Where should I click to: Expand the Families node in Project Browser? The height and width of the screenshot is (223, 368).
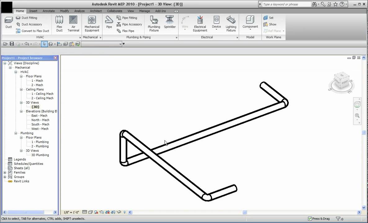click(x=5, y=173)
